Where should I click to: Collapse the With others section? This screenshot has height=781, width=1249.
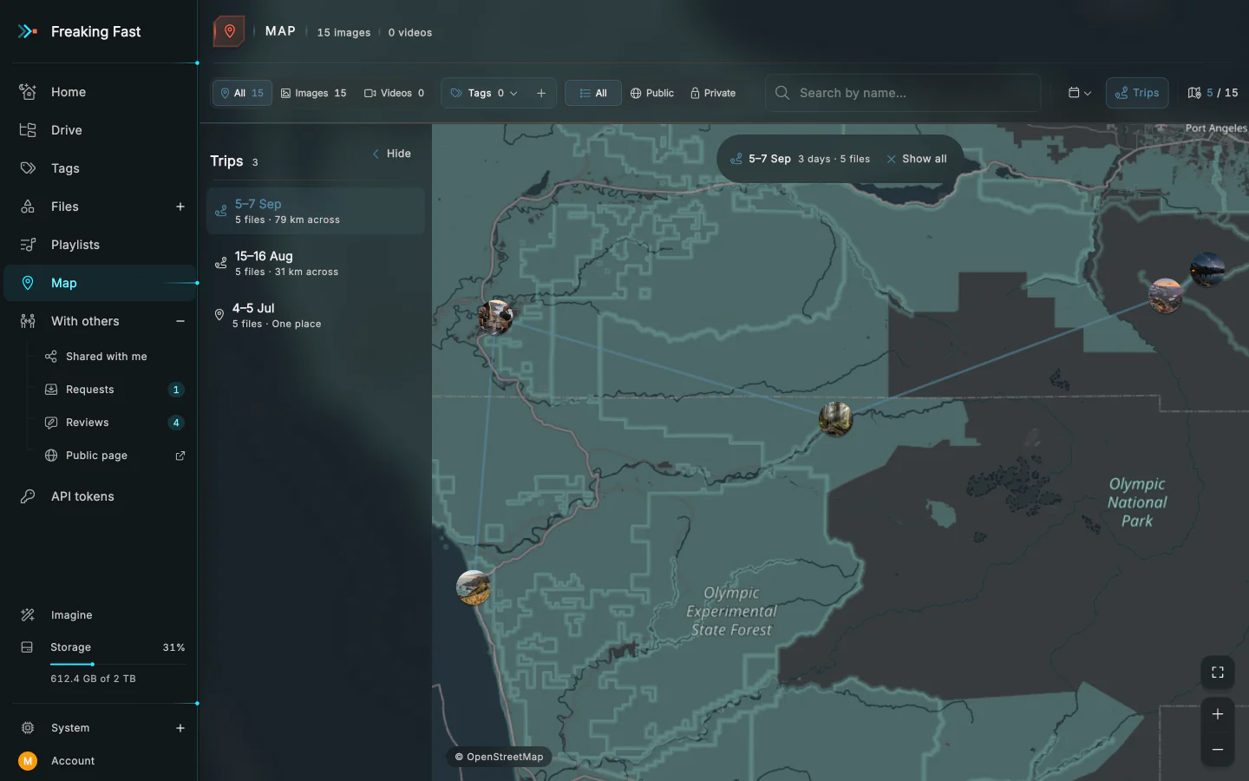tap(180, 321)
